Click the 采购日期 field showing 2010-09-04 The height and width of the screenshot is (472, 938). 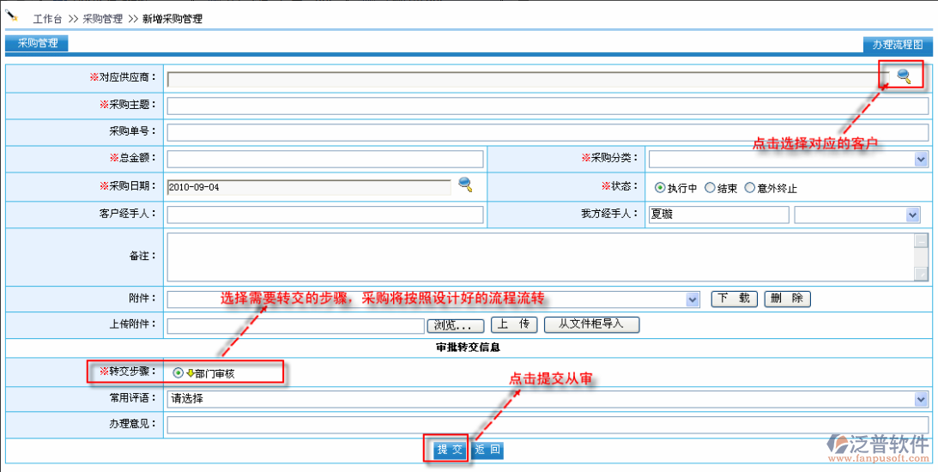tap(309, 187)
